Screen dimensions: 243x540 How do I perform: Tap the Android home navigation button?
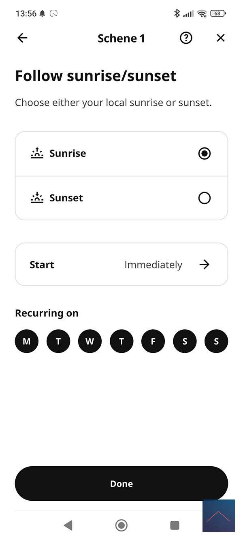coord(121,525)
